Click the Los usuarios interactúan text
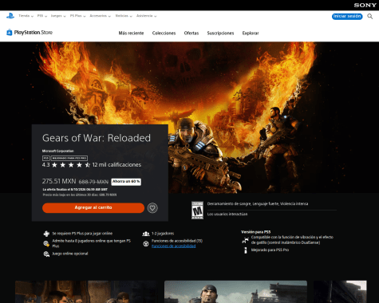Image resolution: width=379 pixels, height=303 pixels. point(227,214)
